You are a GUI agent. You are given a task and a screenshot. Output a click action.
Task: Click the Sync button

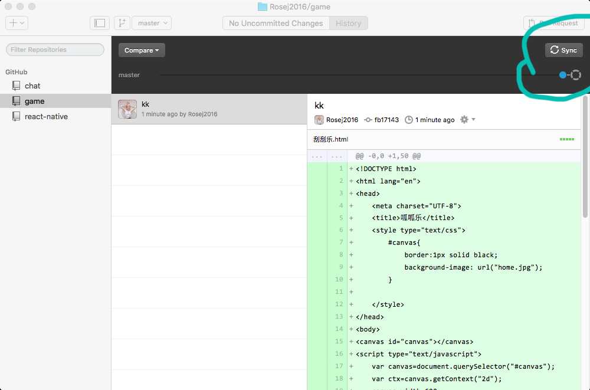point(563,50)
